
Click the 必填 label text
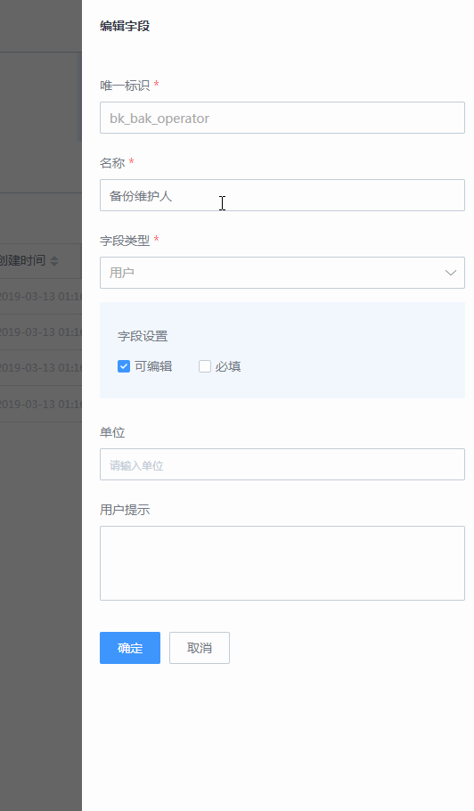pyautogui.click(x=228, y=366)
